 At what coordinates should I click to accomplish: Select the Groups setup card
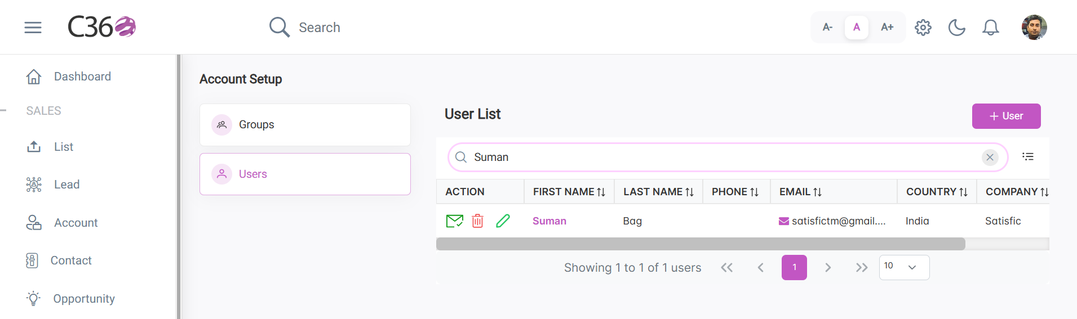(305, 125)
